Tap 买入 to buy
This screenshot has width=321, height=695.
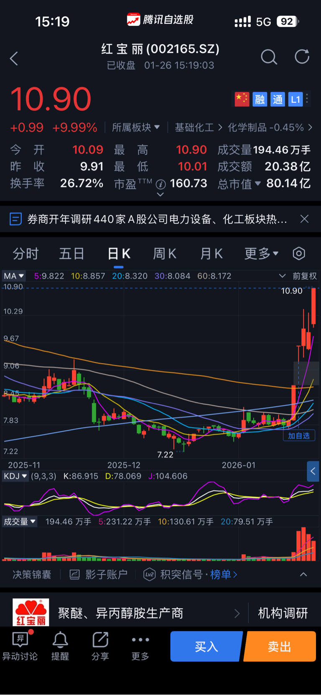pyautogui.click(x=206, y=647)
